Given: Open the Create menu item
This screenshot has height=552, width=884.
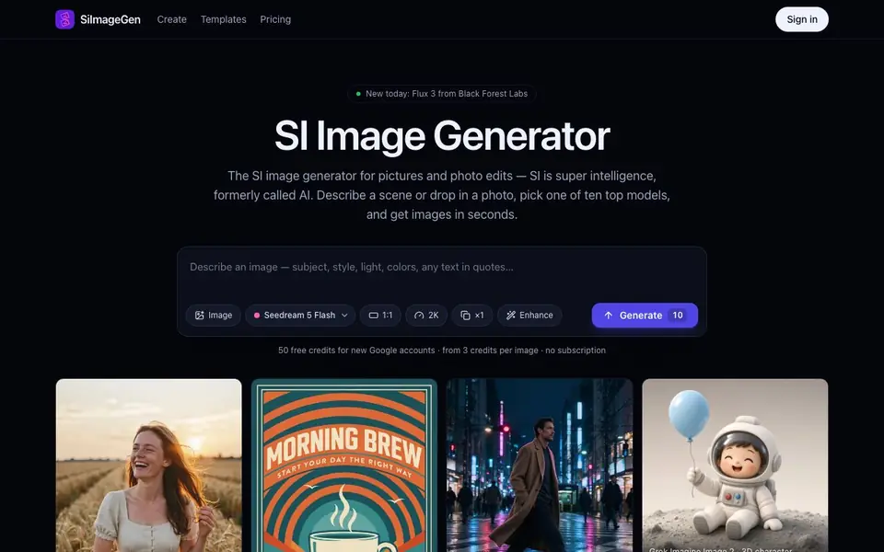Looking at the screenshot, I should (x=171, y=19).
